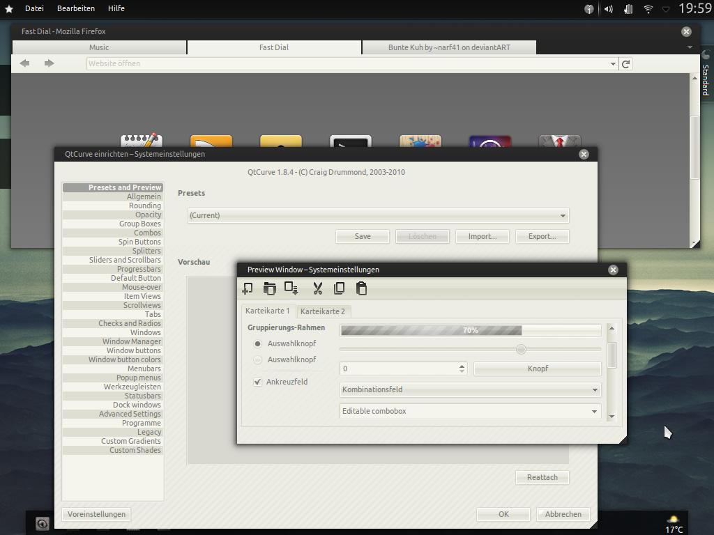Select Sliders and Scrollbars category
Viewport: 714px width, 535px height.
coord(112,260)
